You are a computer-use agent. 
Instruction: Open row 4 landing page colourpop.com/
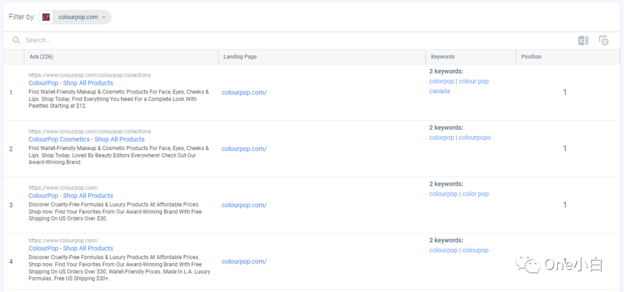(244, 262)
